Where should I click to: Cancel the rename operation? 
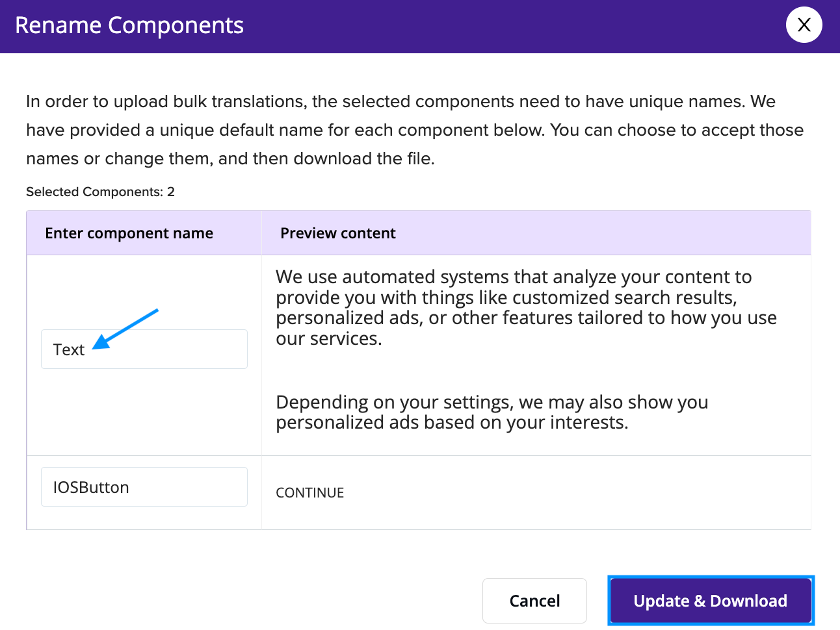(534, 601)
